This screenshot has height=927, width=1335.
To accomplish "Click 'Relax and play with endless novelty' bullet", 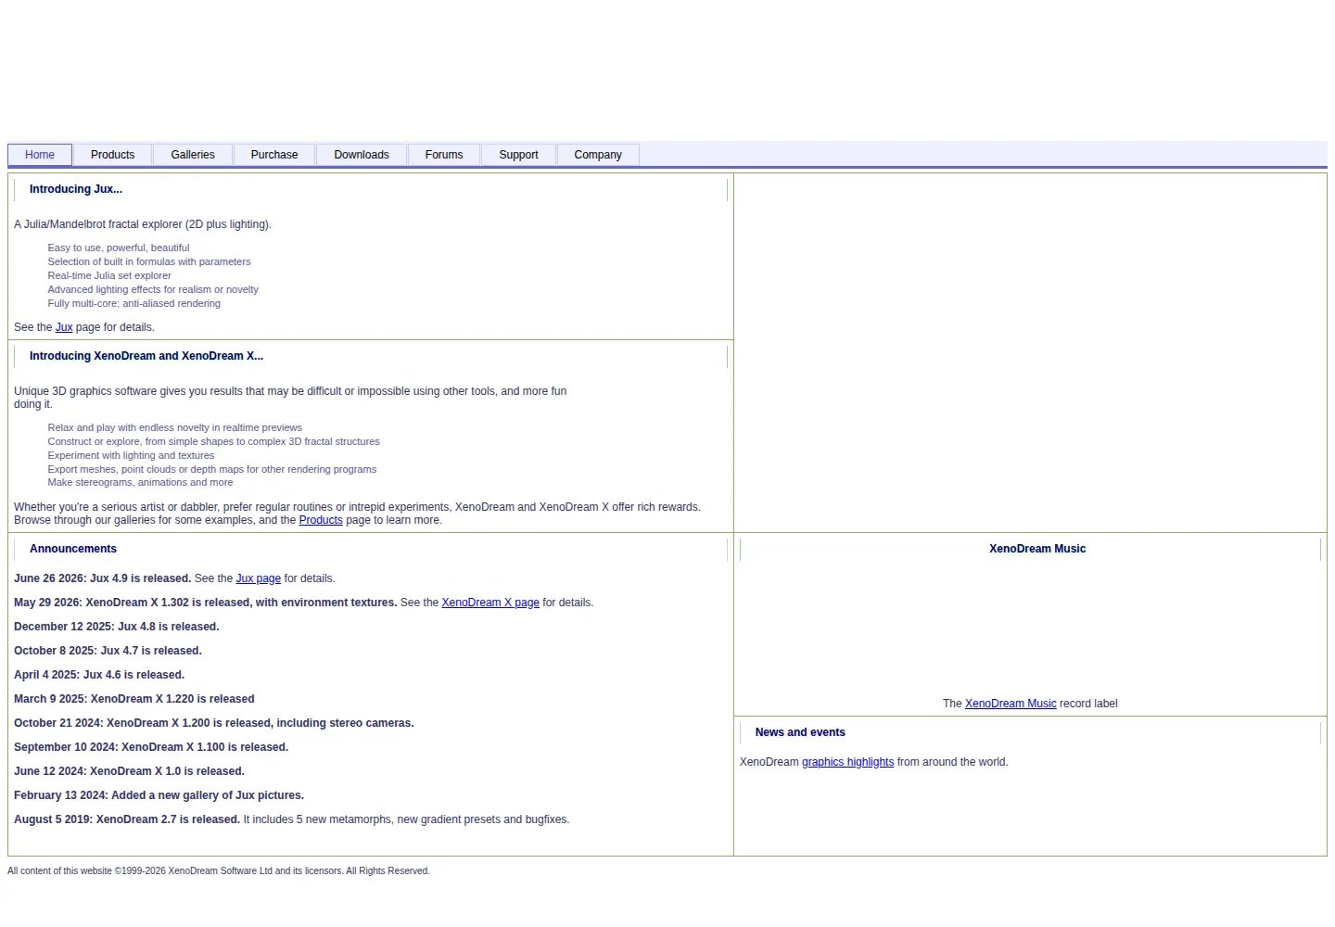I will click(x=175, y=427).
